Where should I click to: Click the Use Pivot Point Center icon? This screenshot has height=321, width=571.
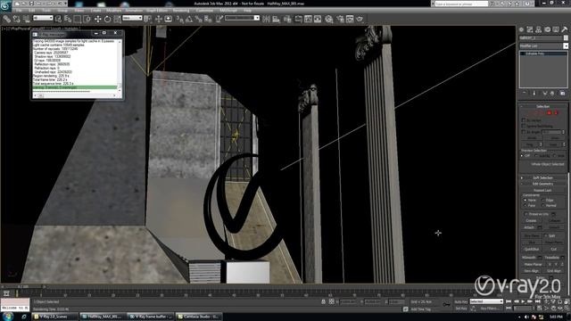(x=147, y=19)
